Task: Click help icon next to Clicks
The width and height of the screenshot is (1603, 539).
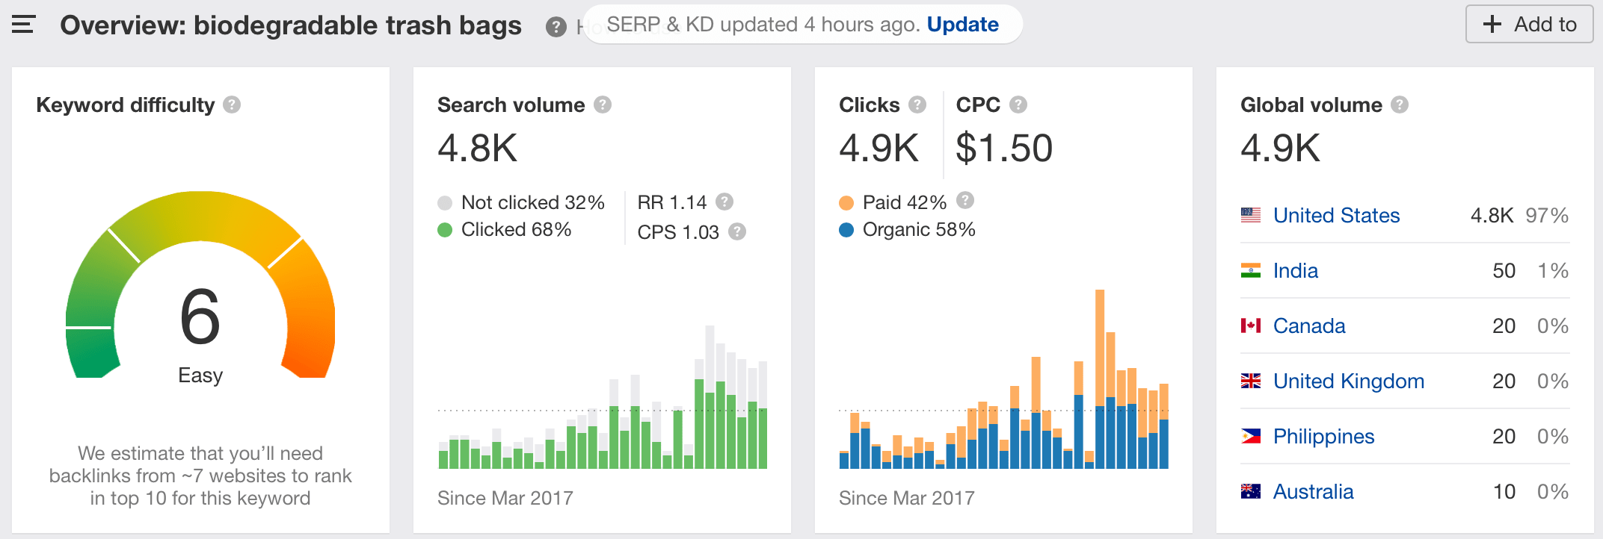Action: click(917, 105)
